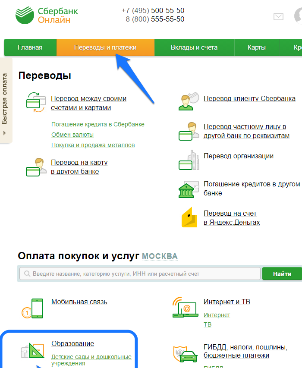This screenshot has width=302, height=368.
Task: Open the Обмен валюты link
Action: pos(72,135)
